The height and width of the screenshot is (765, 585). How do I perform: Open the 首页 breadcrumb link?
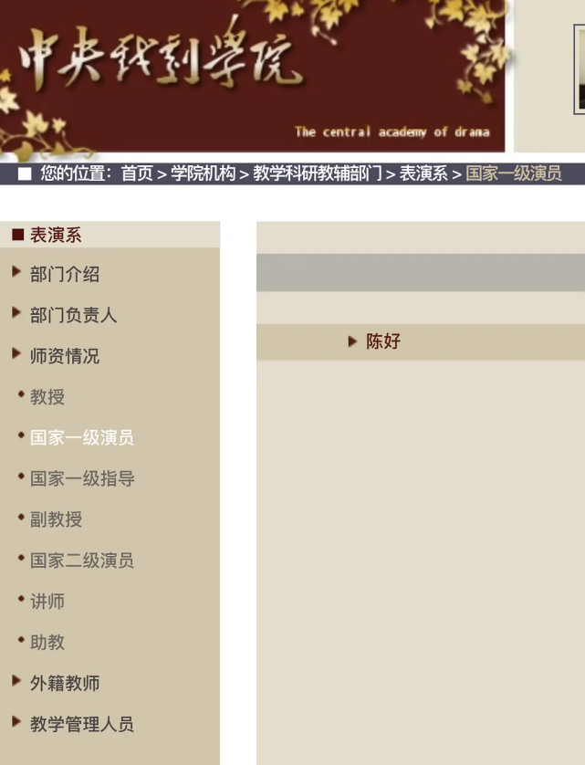(x=137, y=173)
